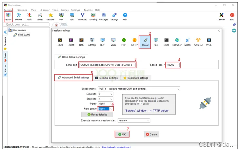Open the Servers toolbar icon
The height and width of the screenshot is (150, 238).
click(x=18, y=16)
